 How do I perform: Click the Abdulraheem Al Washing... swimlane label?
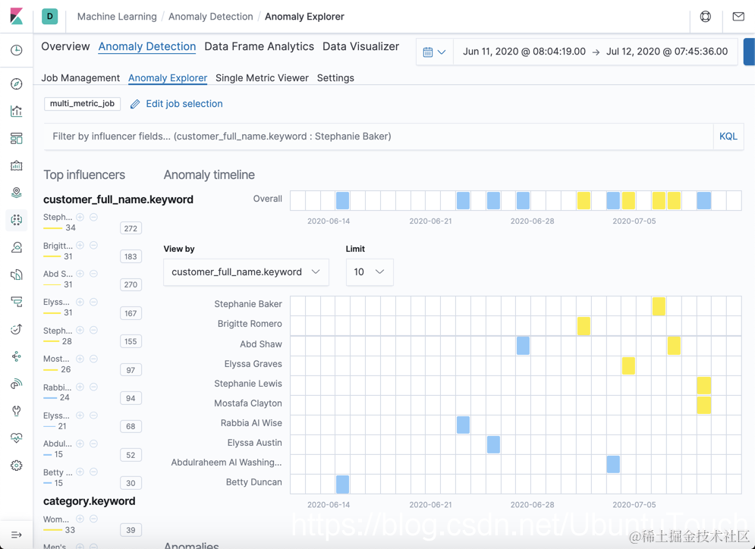tap(226, 463)
